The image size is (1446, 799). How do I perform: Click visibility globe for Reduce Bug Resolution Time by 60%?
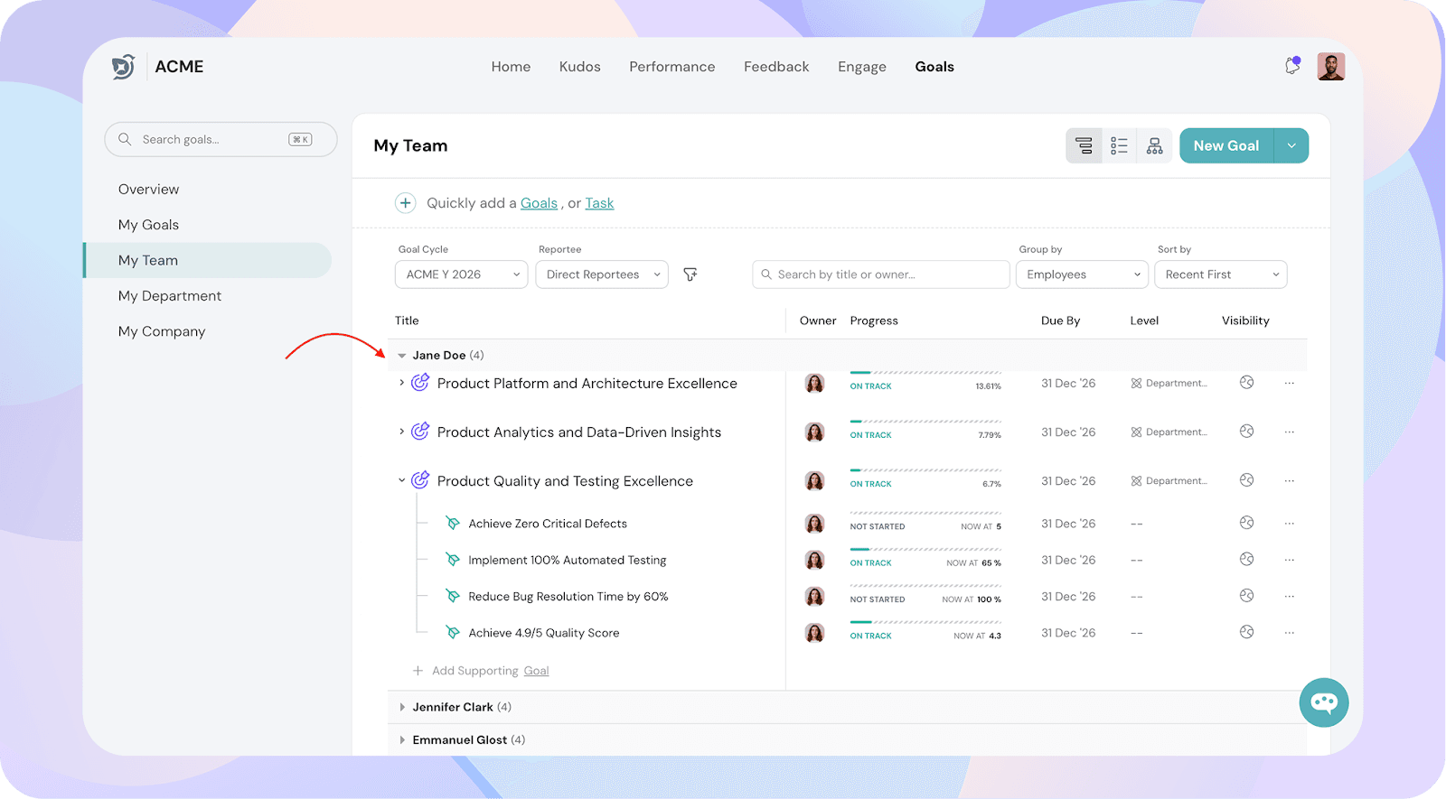click(x=1246, y=596)
